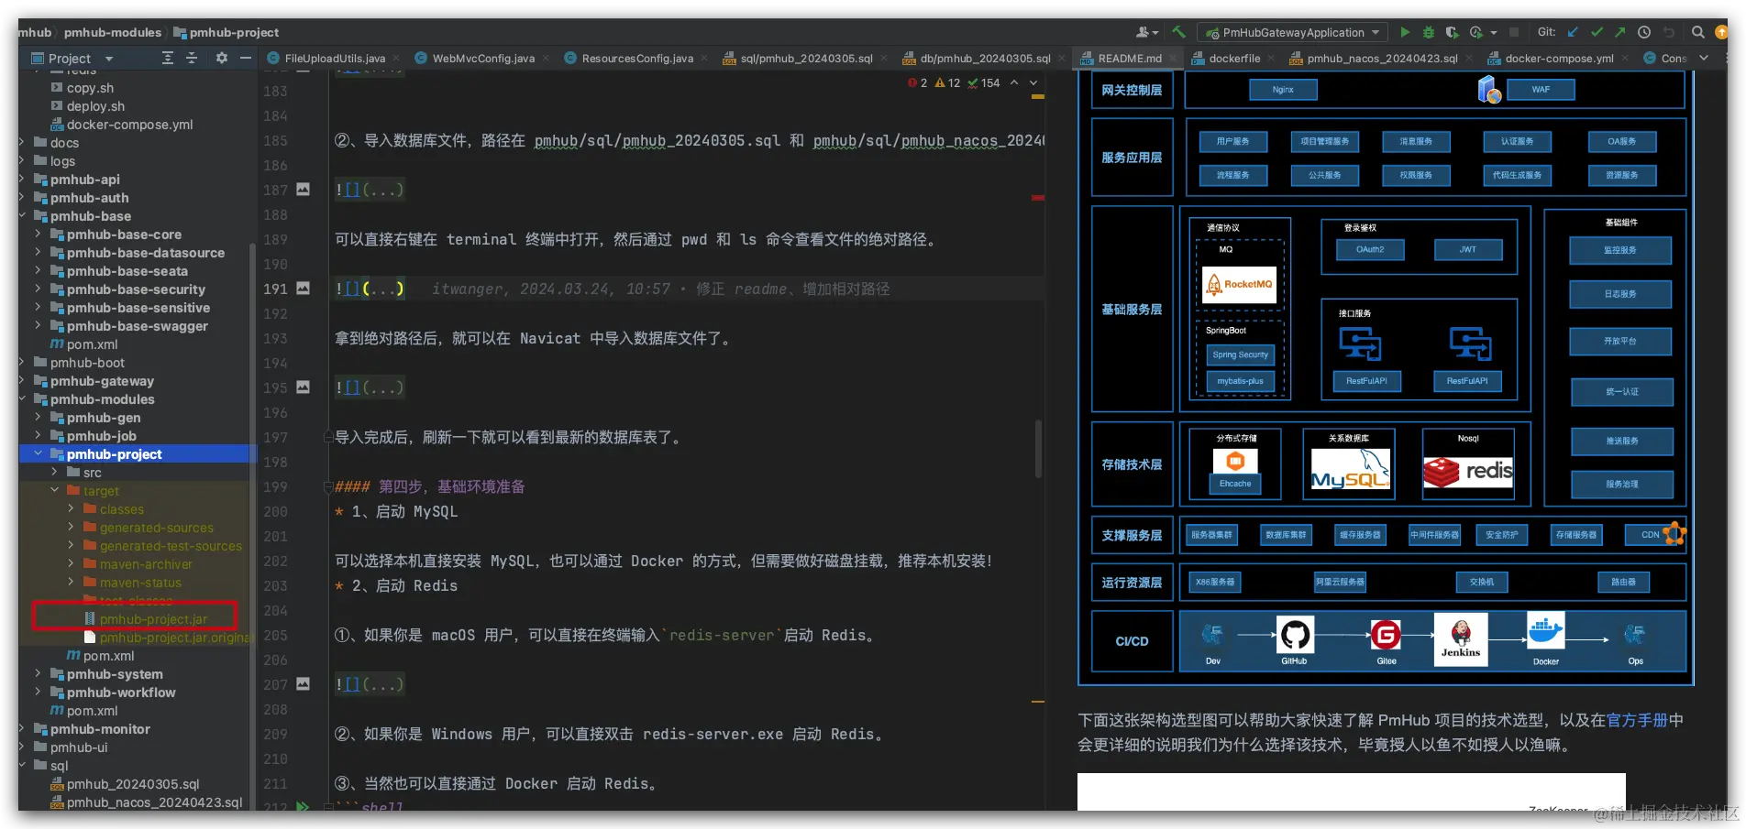Switch to the pmhub_nacos_20240423.sql tab
The width and height of the screenshot is (1746, 829).
[1382, 58]
